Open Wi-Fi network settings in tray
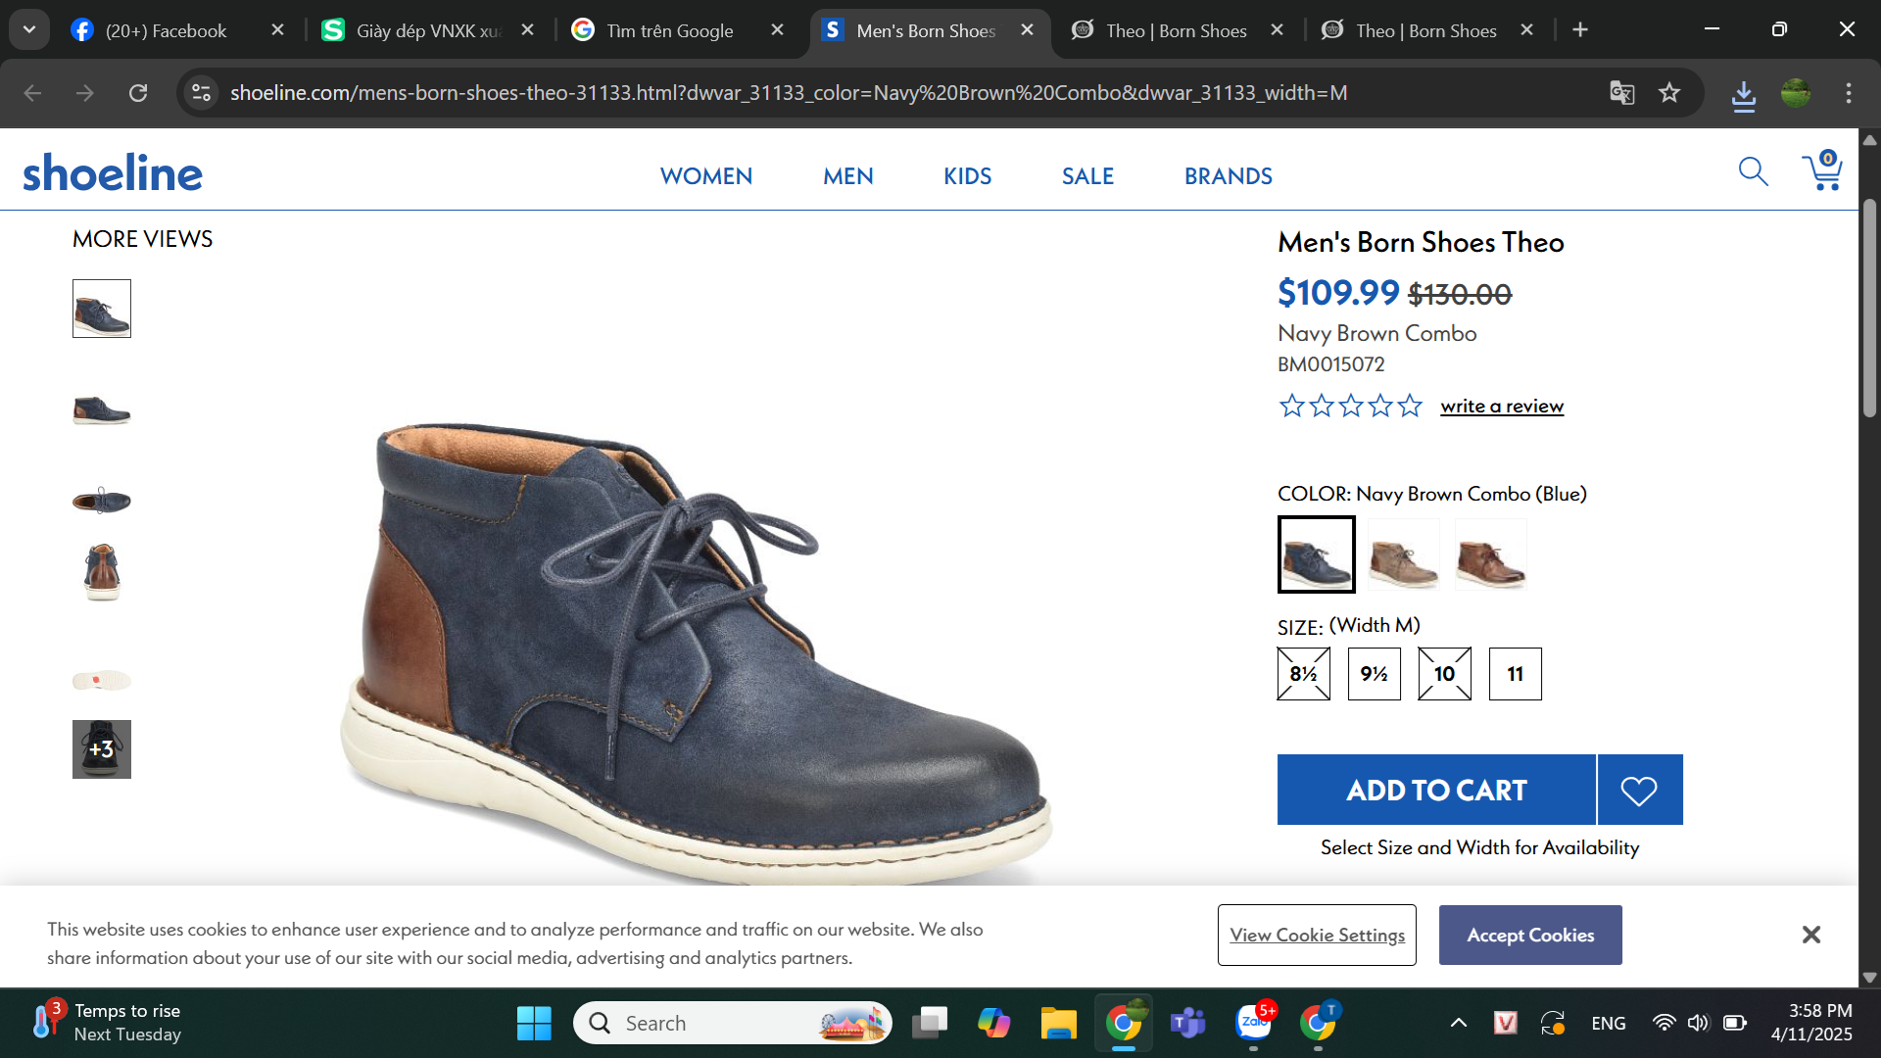 1664,1024
